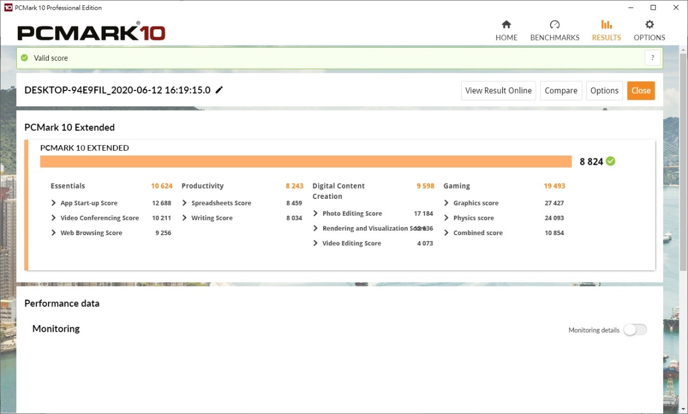Viewport: 688px width, 414px height.
Task: Click the PCMark icon in the title bar
Action: pyautogui.click(x=8, y=8)
